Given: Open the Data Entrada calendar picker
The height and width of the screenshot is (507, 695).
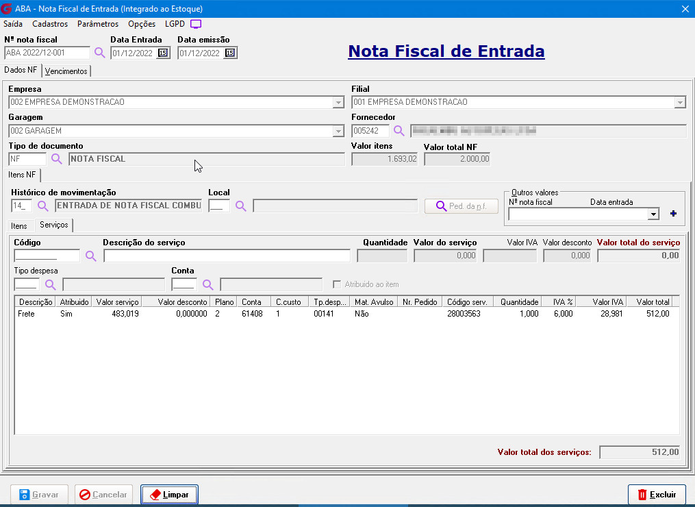Looking at the screenshot, I should [x=163, y=53].
